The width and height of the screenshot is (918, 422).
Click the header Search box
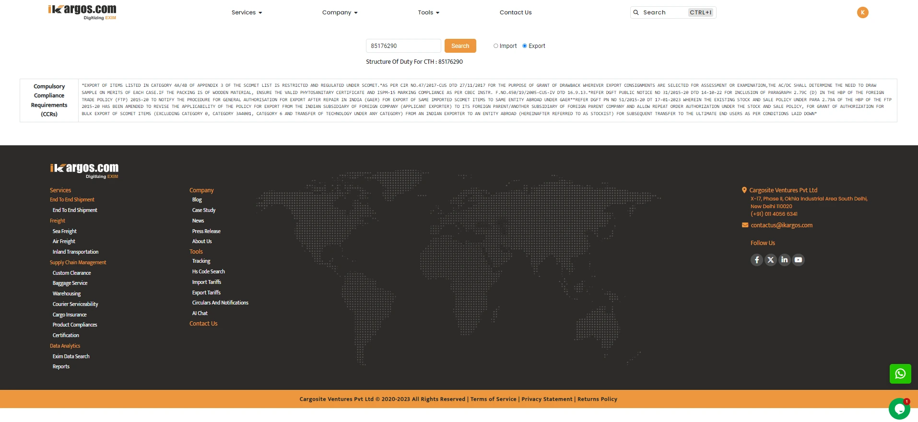[x=664, y=12]
